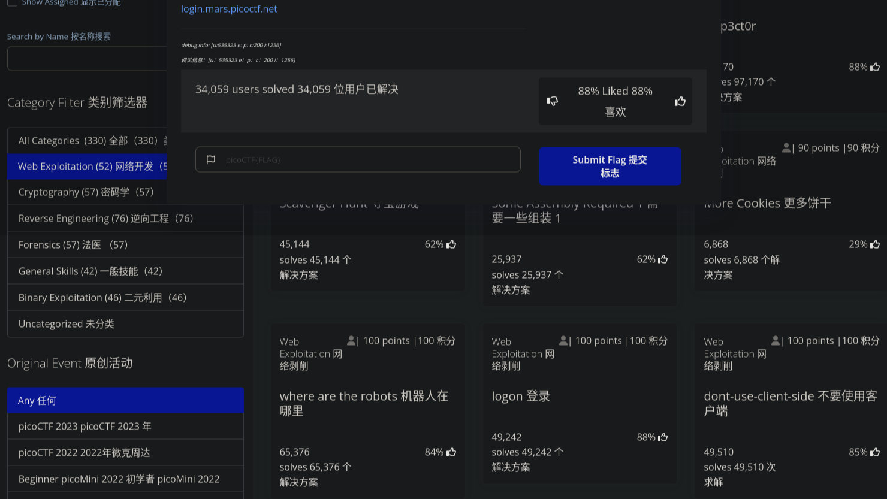The height and width of the screenshot is (499, 887).
Task: Click the flag icon in the flag input
Action: tap(211, 159)
